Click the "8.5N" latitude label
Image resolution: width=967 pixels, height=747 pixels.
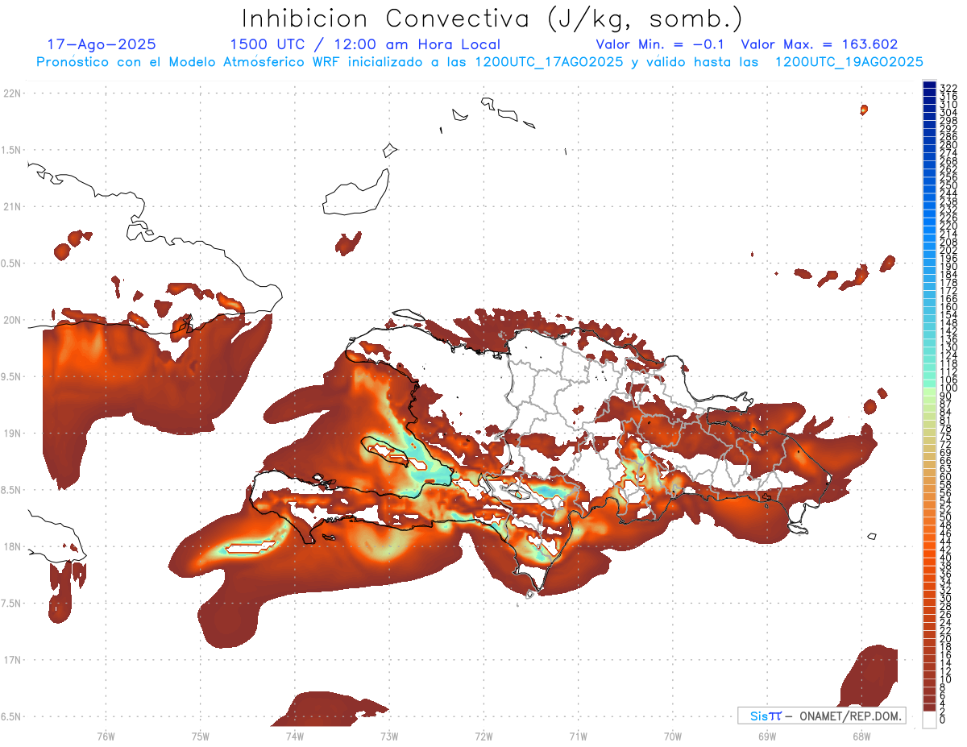coord(11,490)
